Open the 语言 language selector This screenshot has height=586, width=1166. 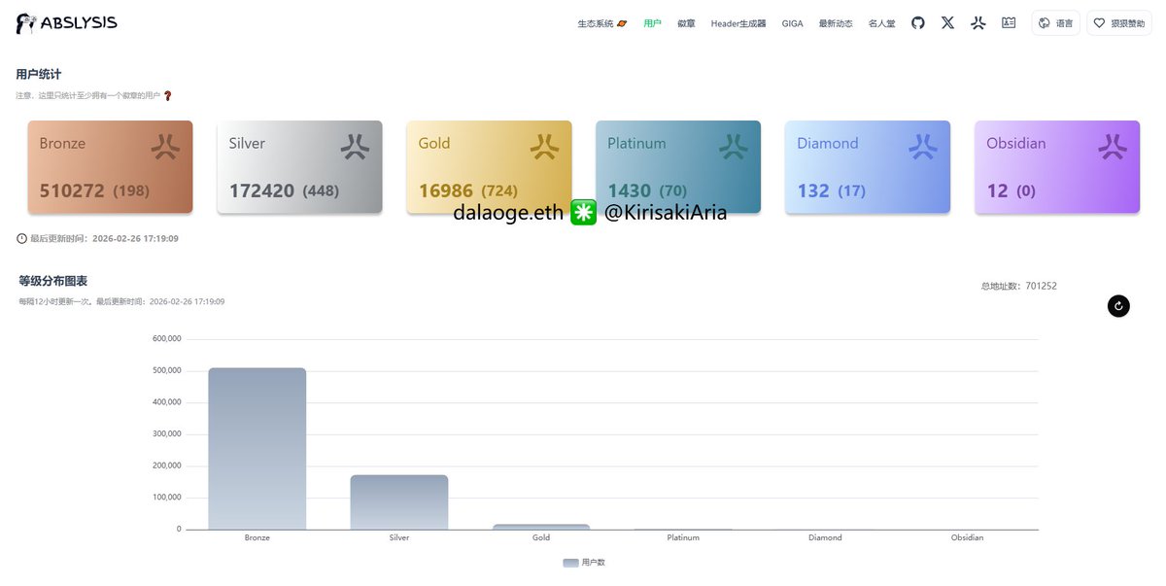(x=1056, y=22)
